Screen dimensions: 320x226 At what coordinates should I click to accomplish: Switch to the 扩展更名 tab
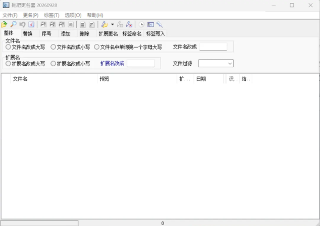click(x=108, y=33)
